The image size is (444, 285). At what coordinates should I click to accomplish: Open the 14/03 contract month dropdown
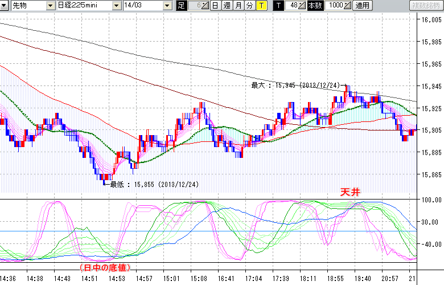(167, 6)
